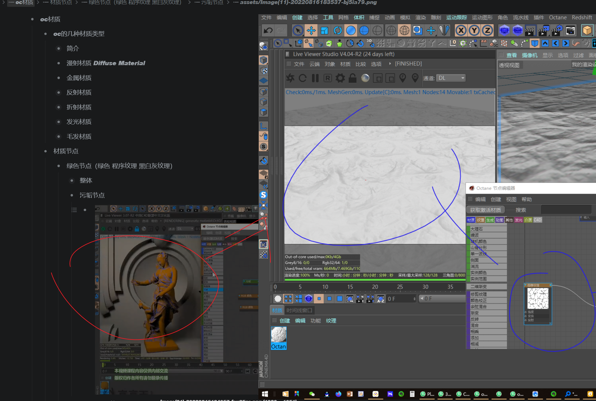
Task: Click the Undo arrow icon
Action: [268, 30]
